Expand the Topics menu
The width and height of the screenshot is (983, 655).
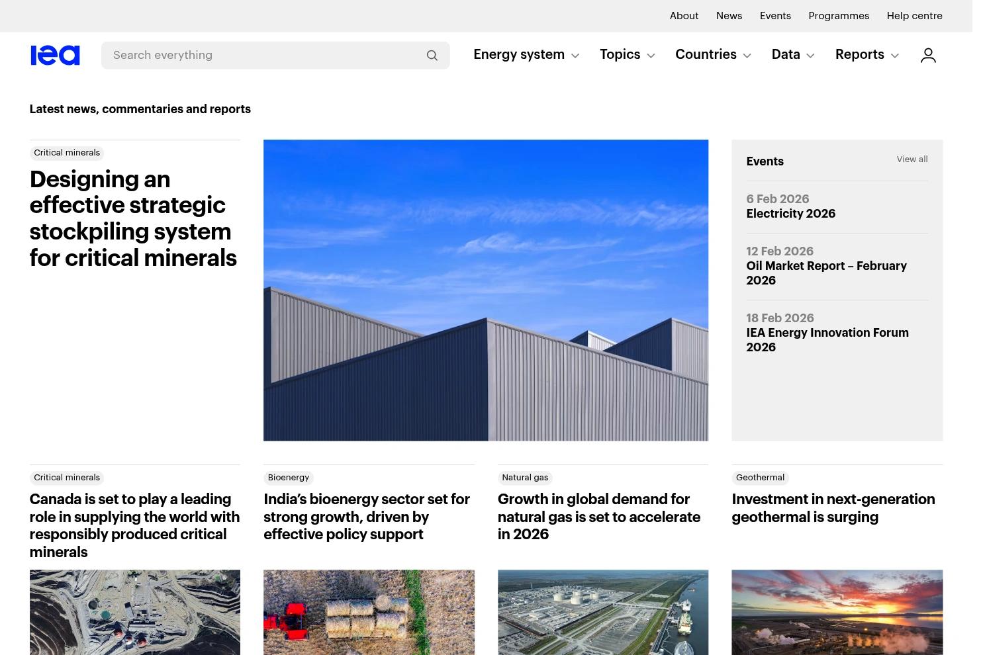[x=628, y=55]
